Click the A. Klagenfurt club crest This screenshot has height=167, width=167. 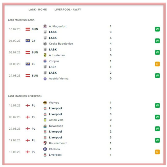[x=45, y=26]
